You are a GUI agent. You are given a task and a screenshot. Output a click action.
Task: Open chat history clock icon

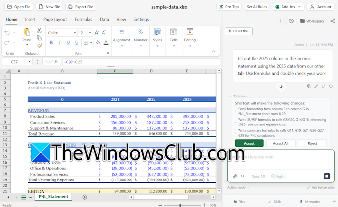(291, 21)
